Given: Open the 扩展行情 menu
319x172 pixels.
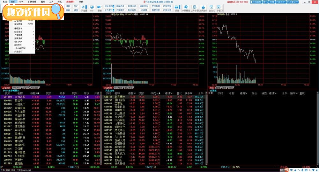Looking at the screenshot, I should click(32, 2).
